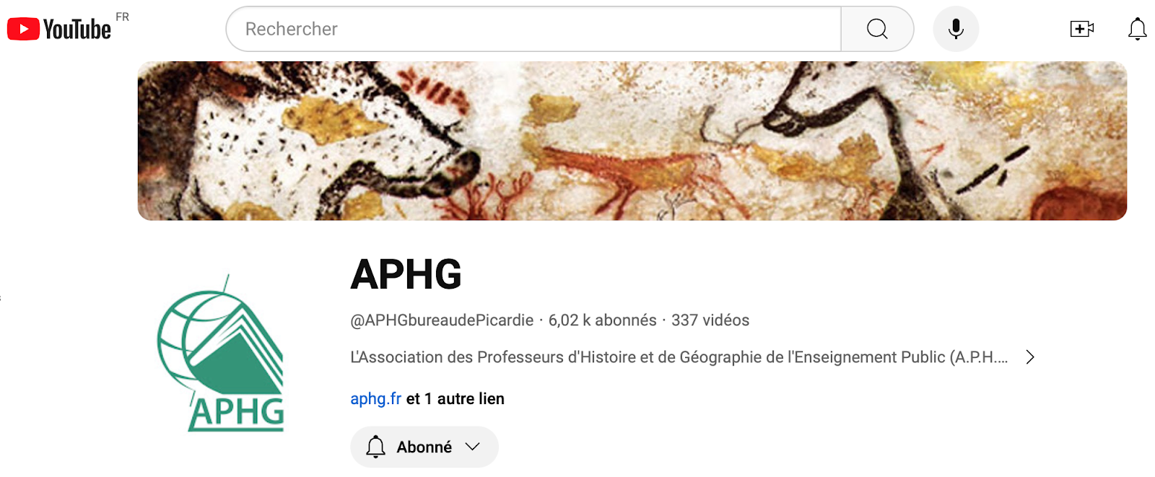1155x477 pixels.
Task: Select the @APHGbureaudePicardie handle
Action: pyautogui.click(x=442, y=320)
